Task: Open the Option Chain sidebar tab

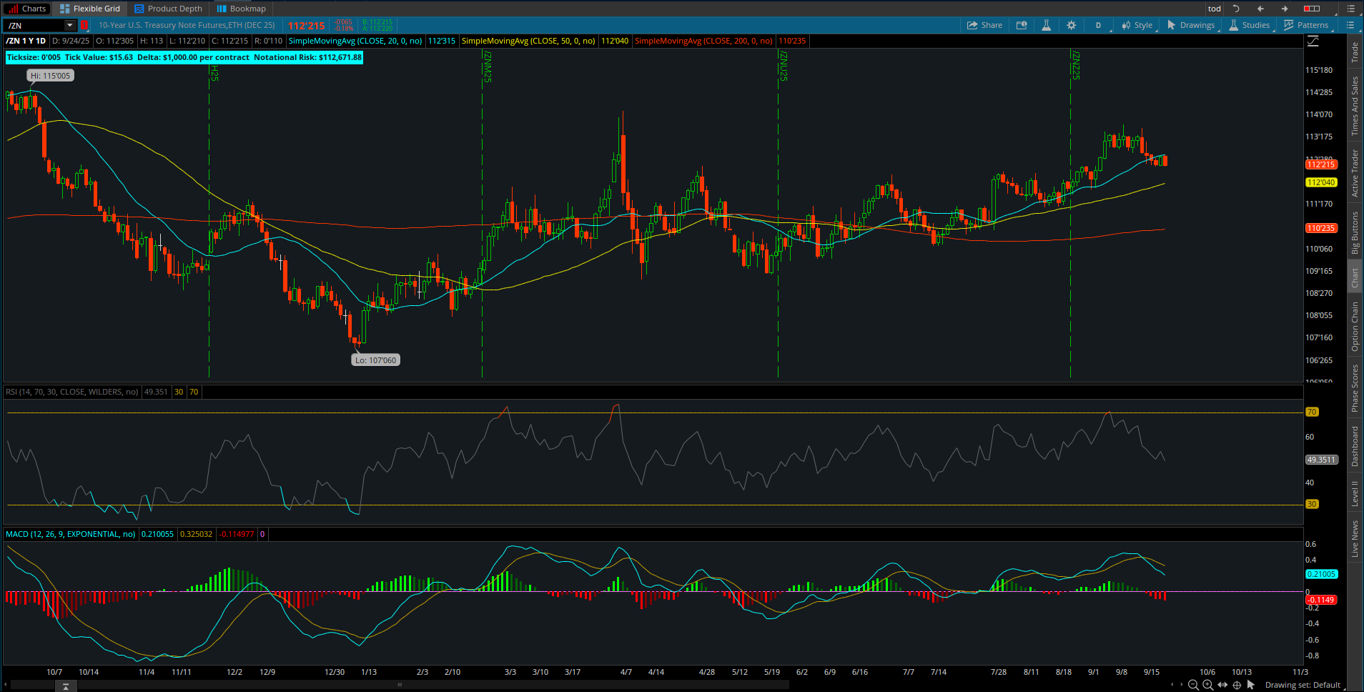Action: (1355, 327)
